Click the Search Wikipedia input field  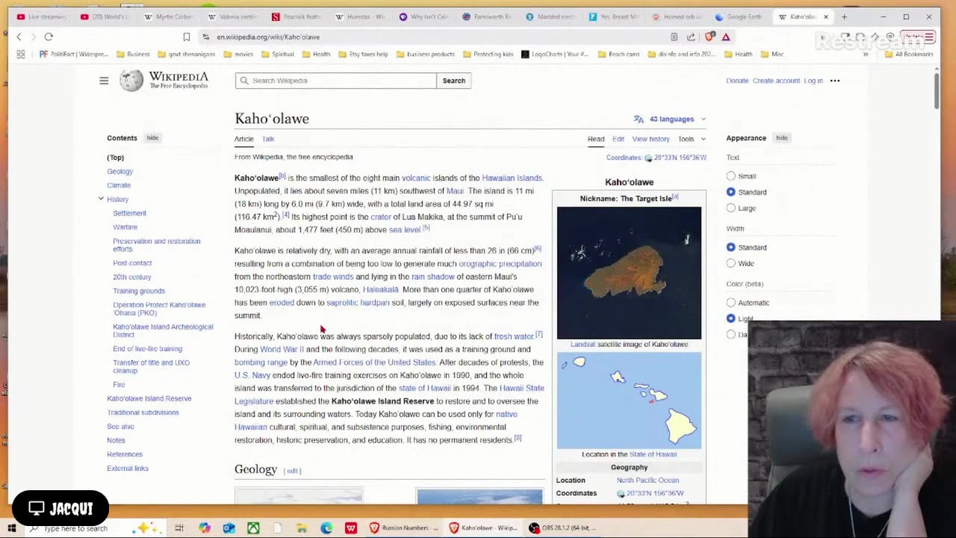click(x=335, y=81)
